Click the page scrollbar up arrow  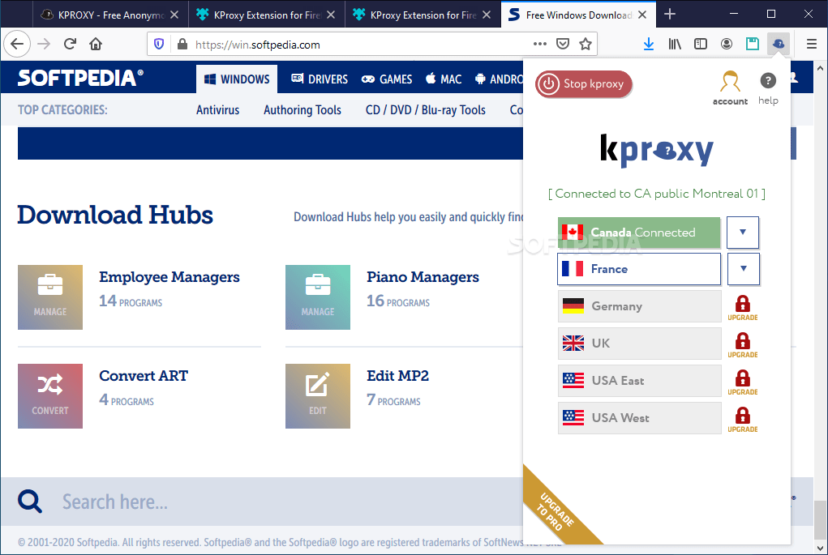(x=820, y=68)
